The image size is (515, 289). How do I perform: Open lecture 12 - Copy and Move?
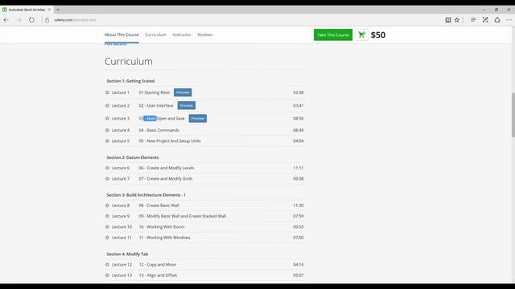click(158, 264)
